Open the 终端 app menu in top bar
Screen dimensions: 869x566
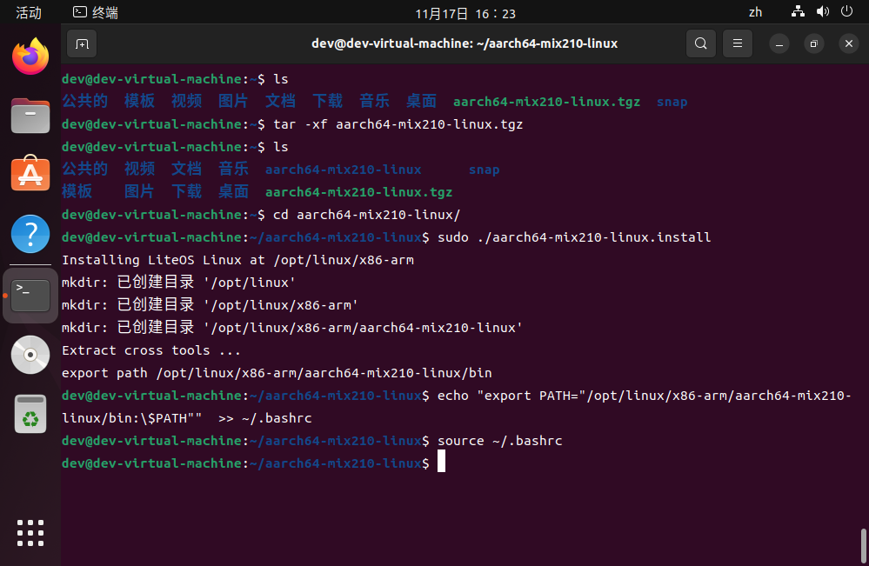pos(96,12)
